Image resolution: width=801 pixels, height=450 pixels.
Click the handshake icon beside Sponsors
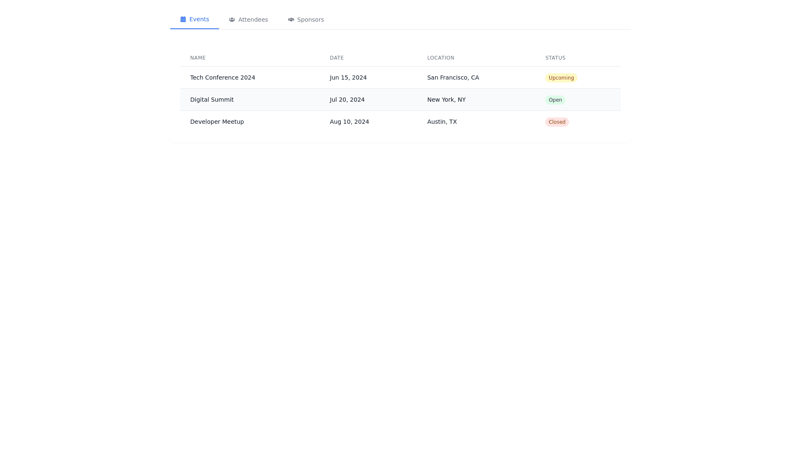coord(291,20)
